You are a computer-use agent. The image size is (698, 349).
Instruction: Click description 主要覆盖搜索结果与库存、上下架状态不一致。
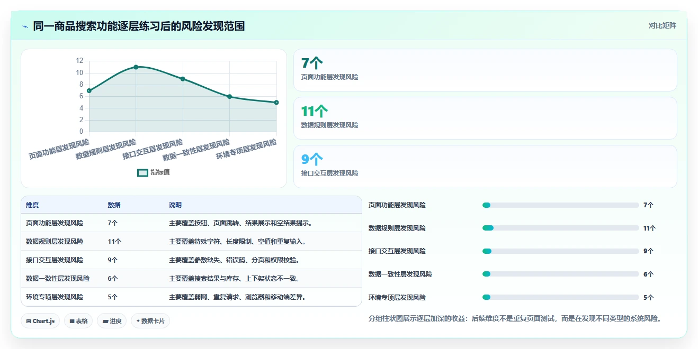click(234, 279)
